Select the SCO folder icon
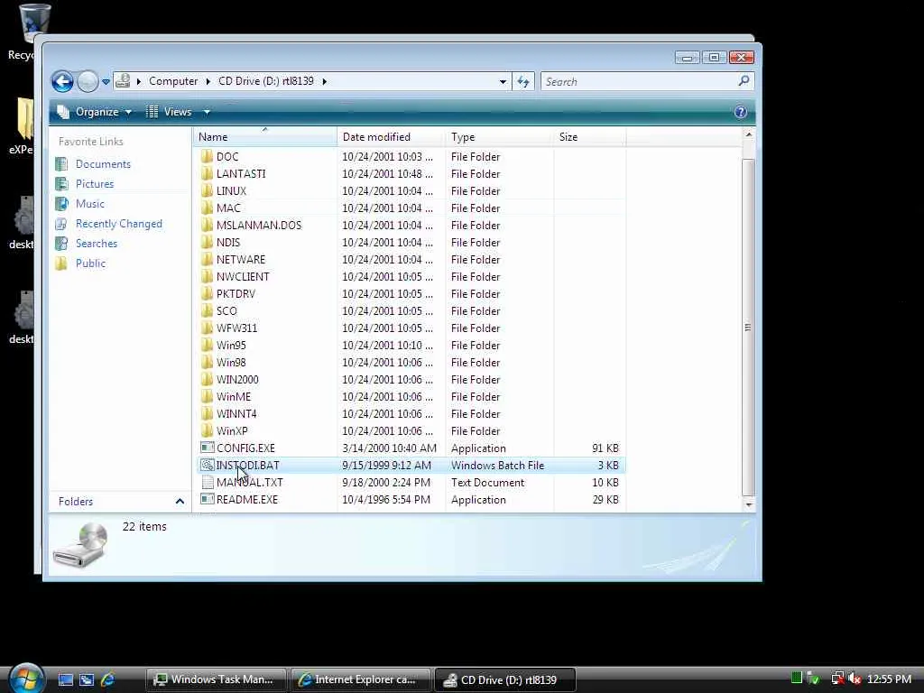The width and height of the screenshot is (924, 693). tap(207, 310)
